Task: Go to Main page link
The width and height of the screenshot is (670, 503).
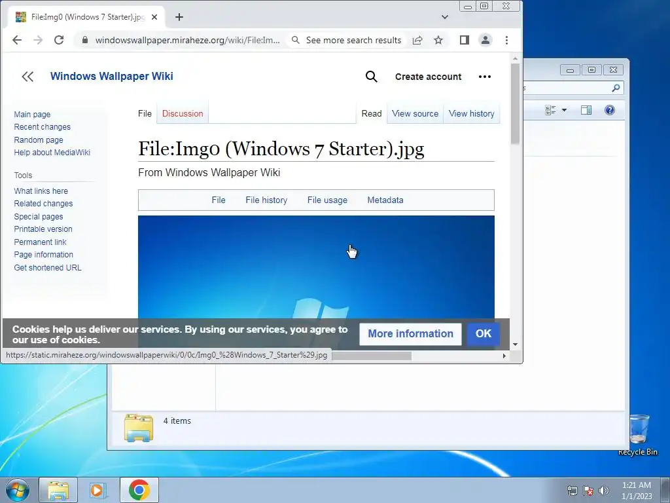Action: coord(32,114)
